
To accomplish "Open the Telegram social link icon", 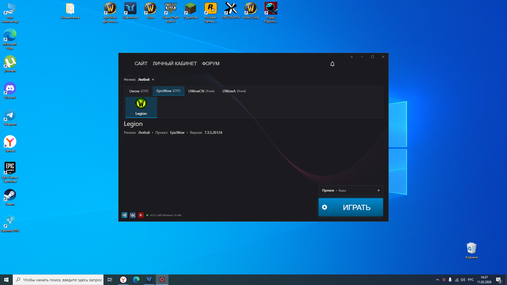I will [x=124, y=215].
